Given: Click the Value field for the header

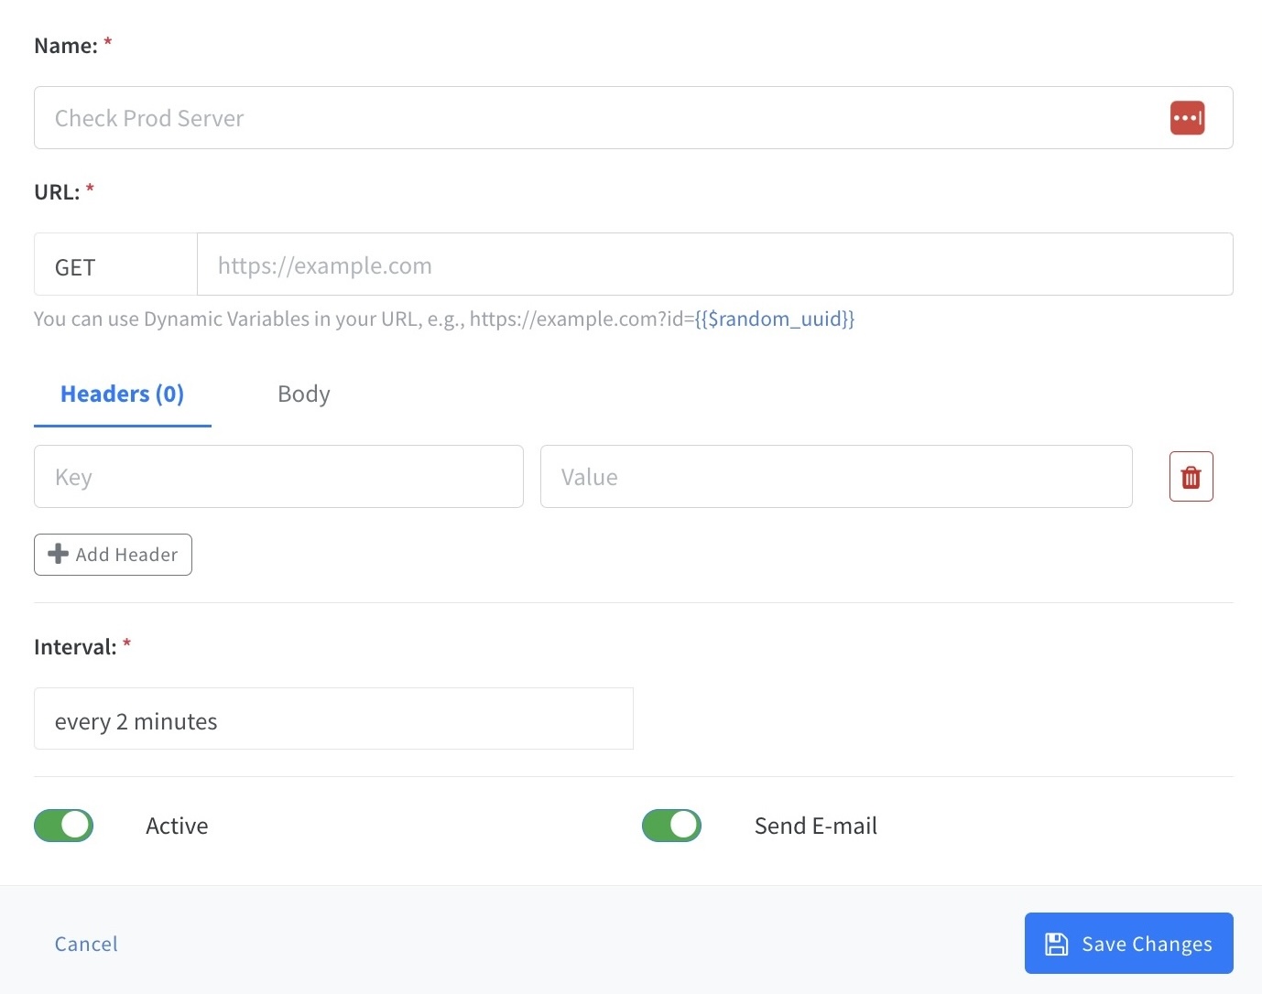Looking at the screenshot, I should click(835, 476).
